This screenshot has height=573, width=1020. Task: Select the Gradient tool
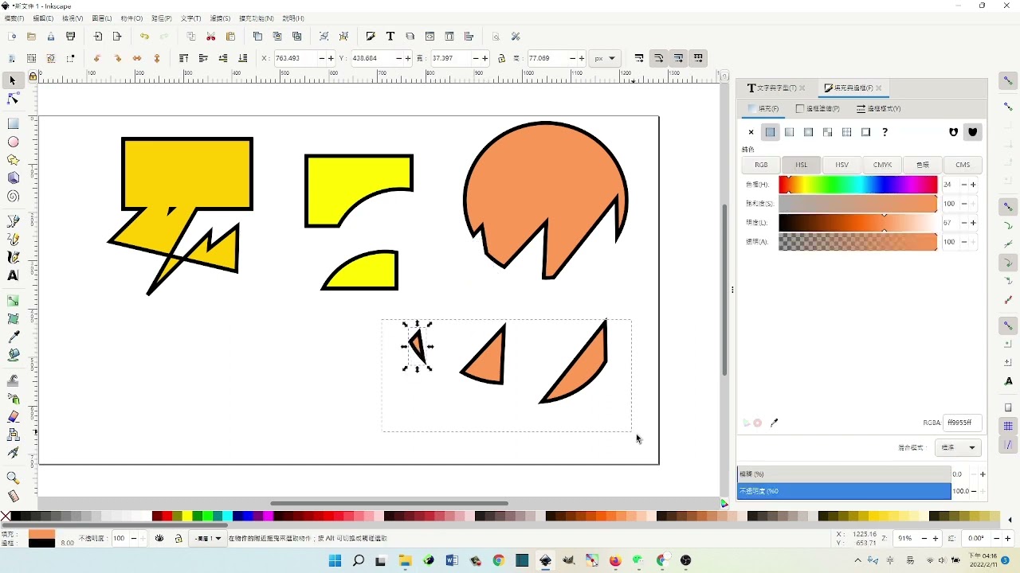13,301
